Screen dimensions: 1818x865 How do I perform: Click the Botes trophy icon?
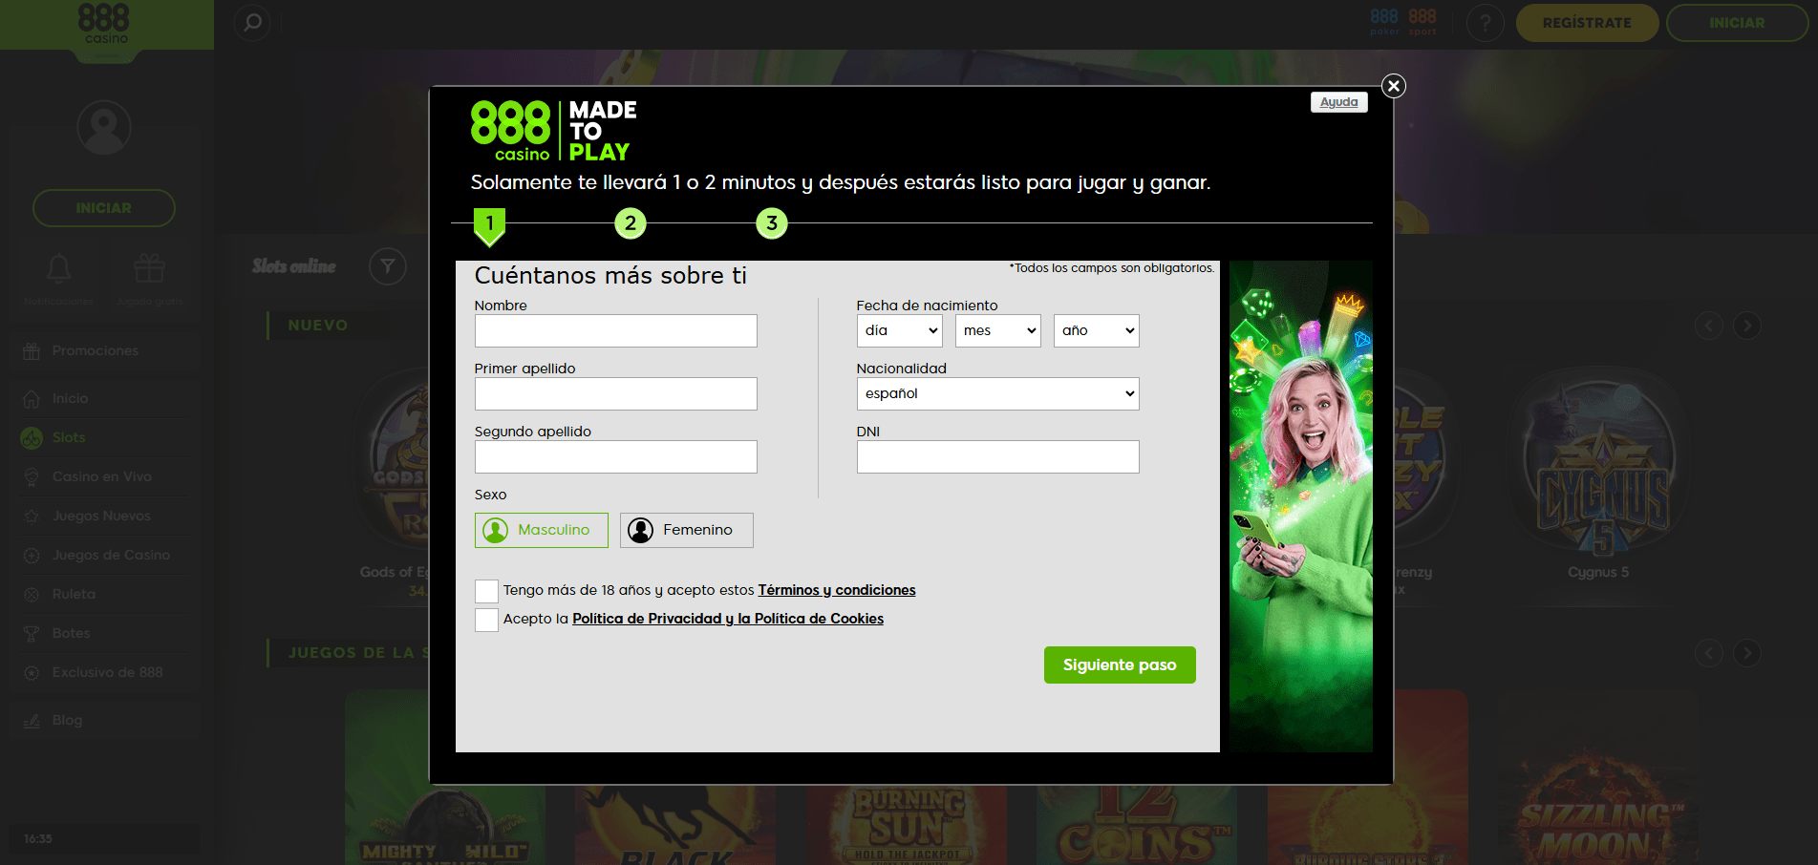point(32,634)
